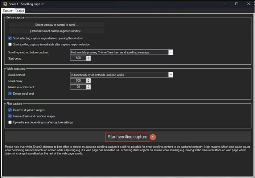Minimize the ShareX Scrolling capture window
The height and width of the screenshot is (178, 255).
(225, 4)
